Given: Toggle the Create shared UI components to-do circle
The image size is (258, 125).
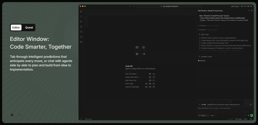Looking at the screenshot, I should point(200,46).
